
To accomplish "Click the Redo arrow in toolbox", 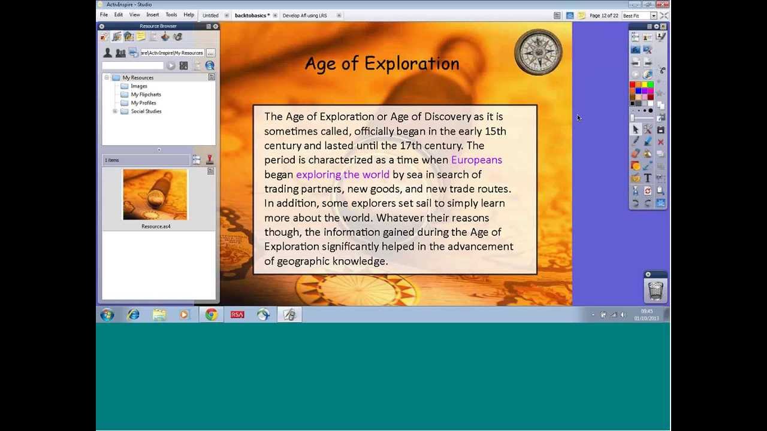I will point(648,202).
